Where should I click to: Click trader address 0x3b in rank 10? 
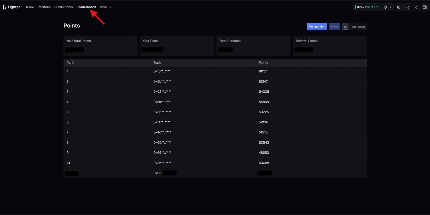(x=162, y=163)
